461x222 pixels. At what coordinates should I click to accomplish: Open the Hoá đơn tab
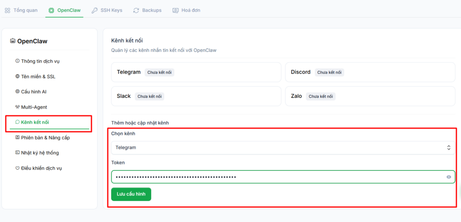tap(186, 10)
